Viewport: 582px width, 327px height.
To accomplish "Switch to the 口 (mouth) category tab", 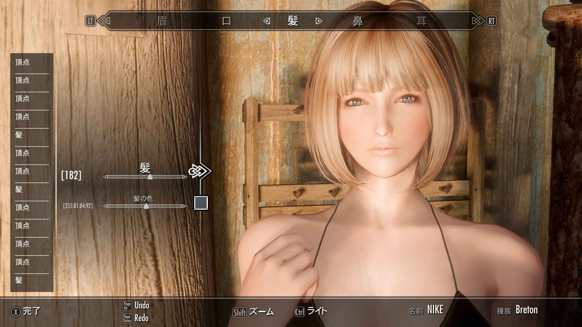I will click(226, 21).
